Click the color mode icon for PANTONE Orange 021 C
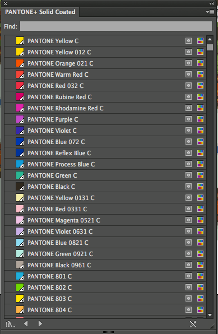Viewport: 218px width, 334px height. (x=200, y=63)
